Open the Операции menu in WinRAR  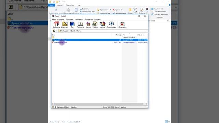[69, 19]
